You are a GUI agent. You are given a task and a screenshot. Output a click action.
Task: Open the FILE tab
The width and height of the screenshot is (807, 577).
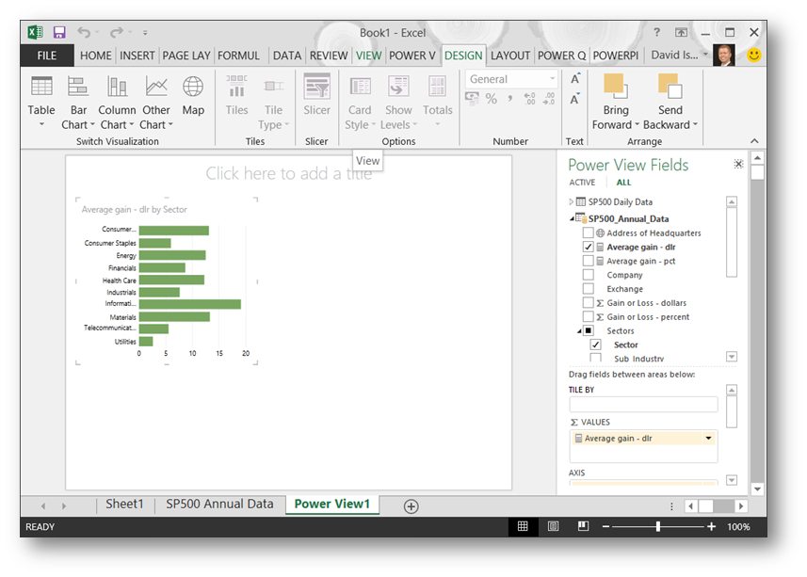point(47,56)
